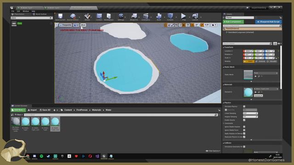Select the rotate gizmo mode in the viewport
This screenshot has width=294, height=165.
[x=169, y=25]
